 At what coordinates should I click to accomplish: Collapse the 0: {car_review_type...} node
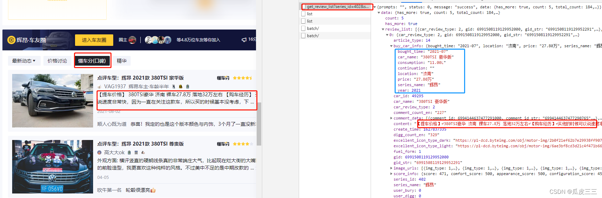click(x=387, y=35)
